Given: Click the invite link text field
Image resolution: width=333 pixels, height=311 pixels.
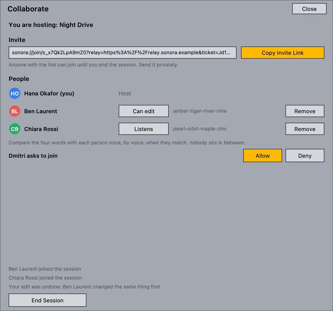Looking at the screenshot, I should click(x=123, y=53).
